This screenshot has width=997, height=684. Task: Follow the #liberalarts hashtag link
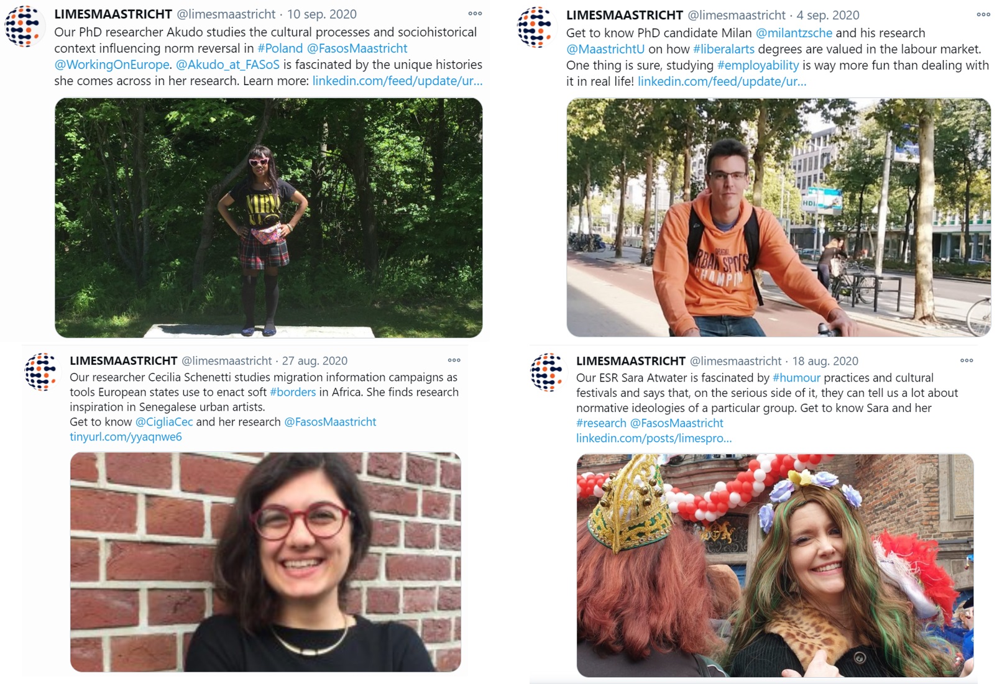[724, 49]
